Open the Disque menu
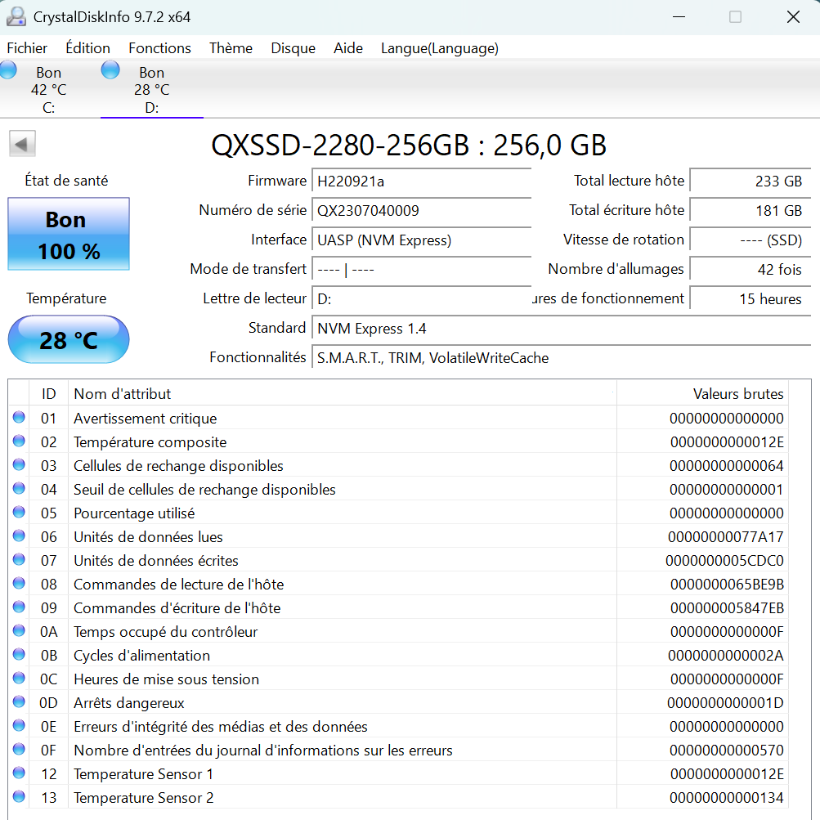The height and width of the screenshot is (820, 820). (x=293, y=48)
